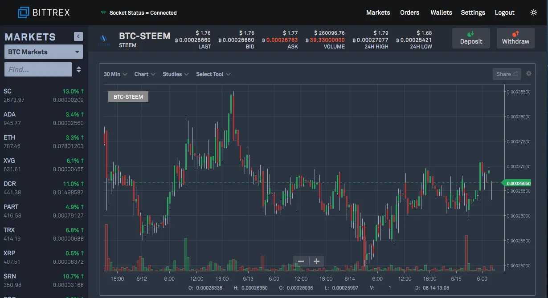Zoom out the chart with minus button
Viewport: 548px width, 298px height.
(x=301, y=262)
